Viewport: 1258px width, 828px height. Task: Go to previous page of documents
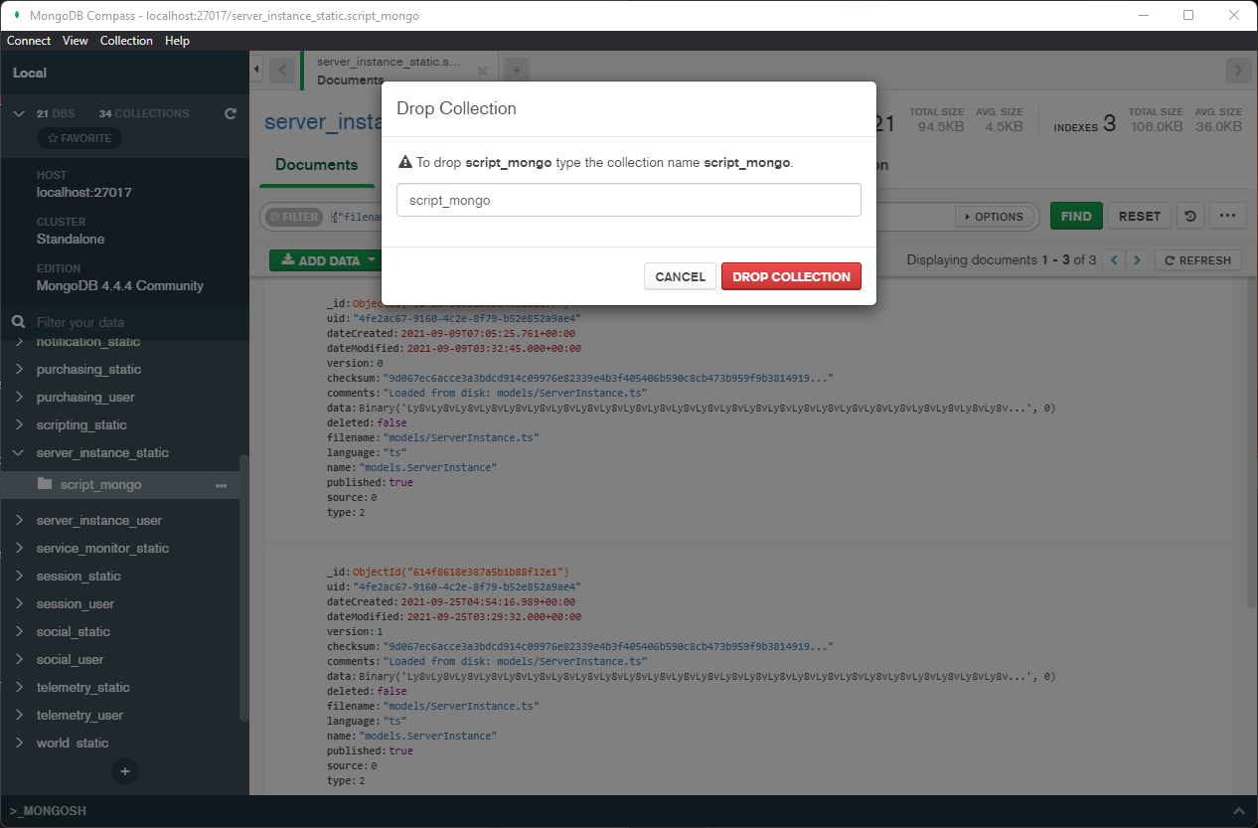point(1115,260)
